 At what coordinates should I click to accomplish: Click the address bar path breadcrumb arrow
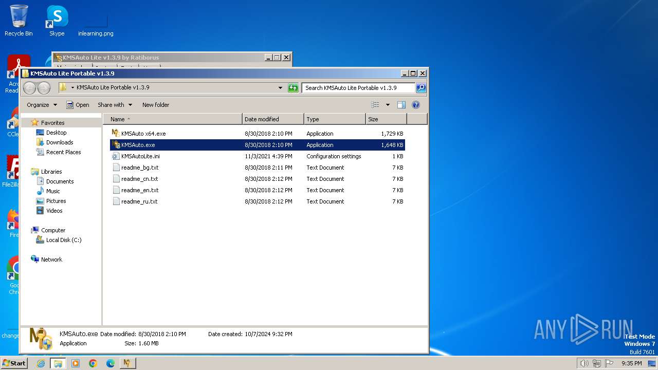[x=72, y=88]
